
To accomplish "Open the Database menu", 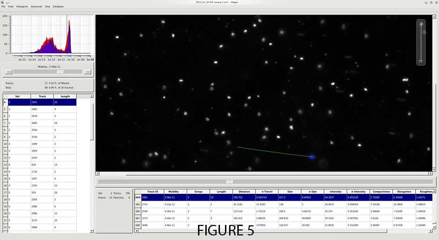I will click(x=58, y=6).
